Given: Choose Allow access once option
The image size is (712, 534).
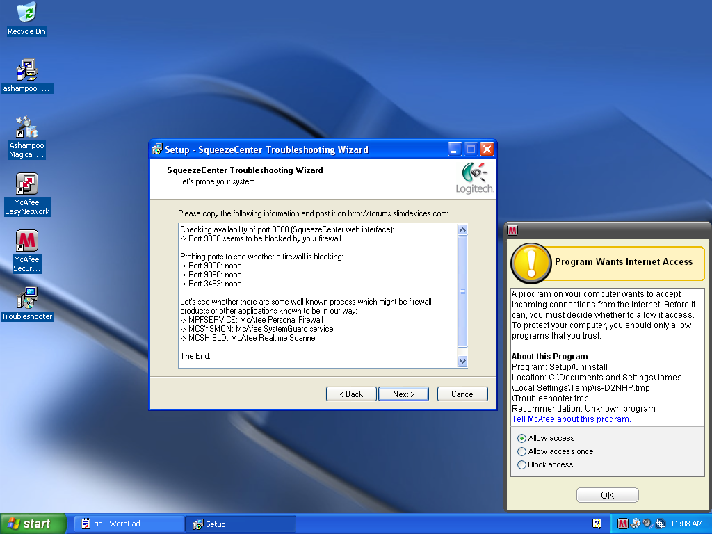Looking at the screenshot, I should [522, 452].
